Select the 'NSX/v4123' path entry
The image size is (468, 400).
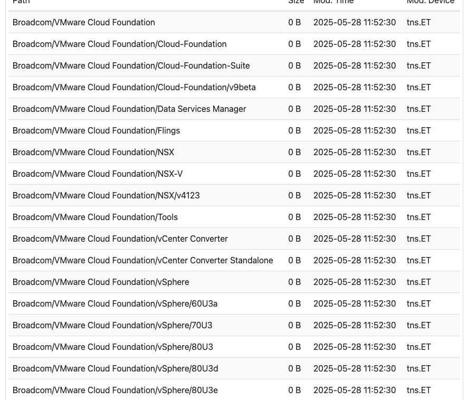coord(106,196)
